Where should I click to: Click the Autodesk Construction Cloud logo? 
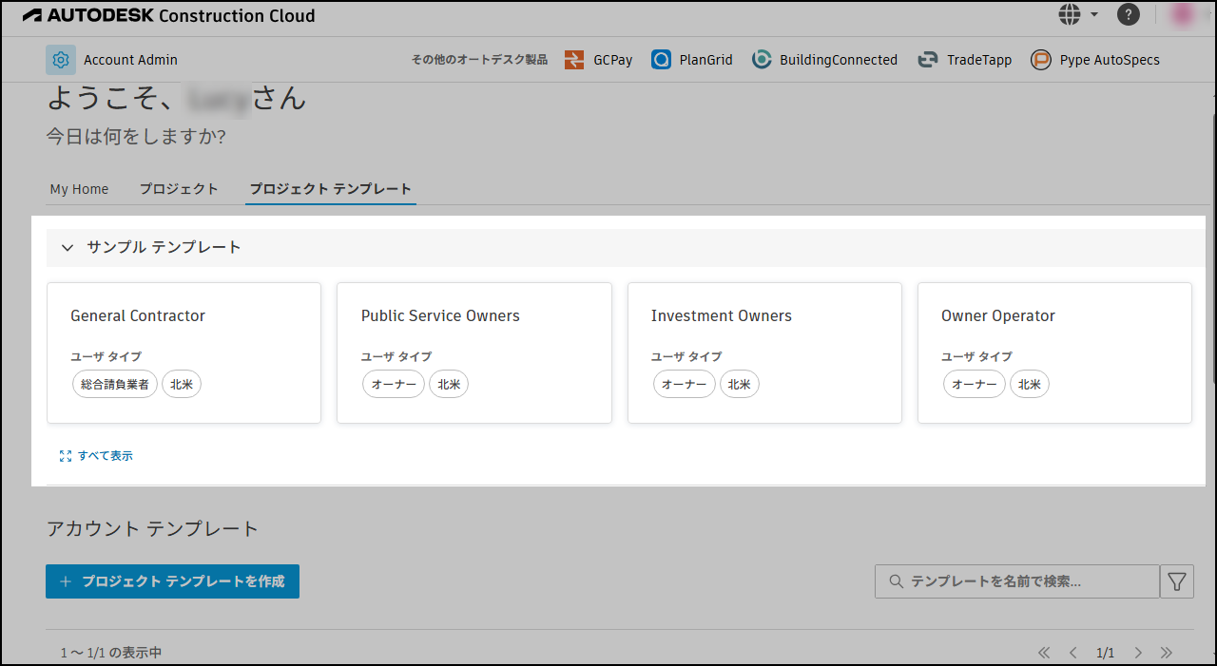coord(168,15)
